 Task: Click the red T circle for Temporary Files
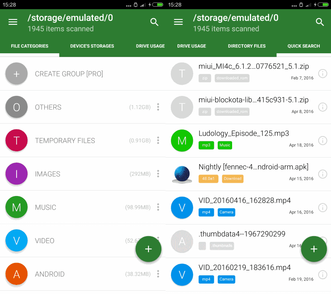(17, 141)
